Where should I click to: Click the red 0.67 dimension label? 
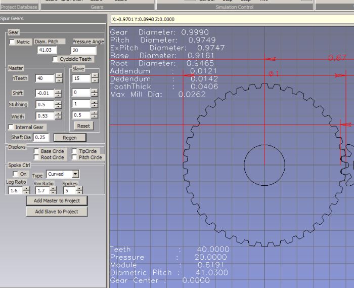337,58
